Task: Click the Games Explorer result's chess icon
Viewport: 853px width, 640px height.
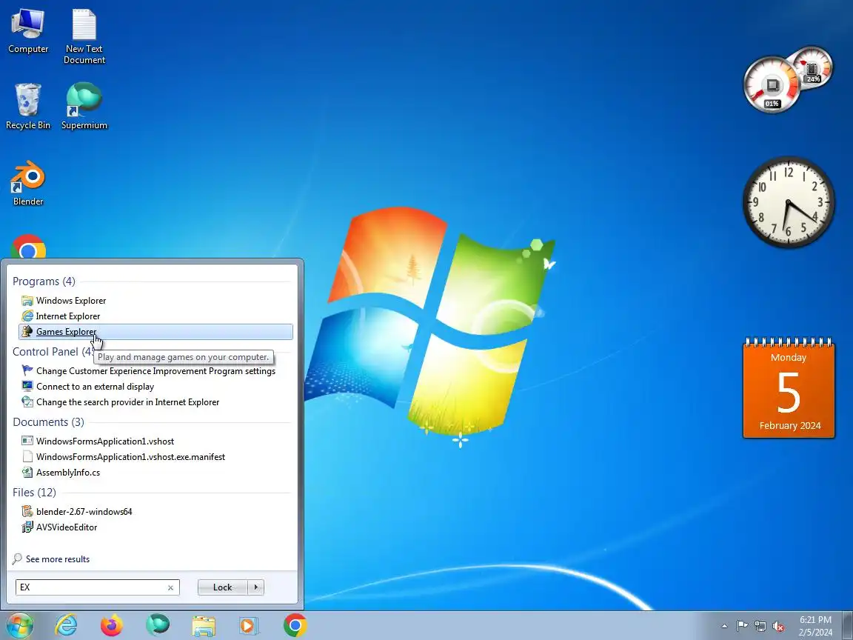Action: 27,331
